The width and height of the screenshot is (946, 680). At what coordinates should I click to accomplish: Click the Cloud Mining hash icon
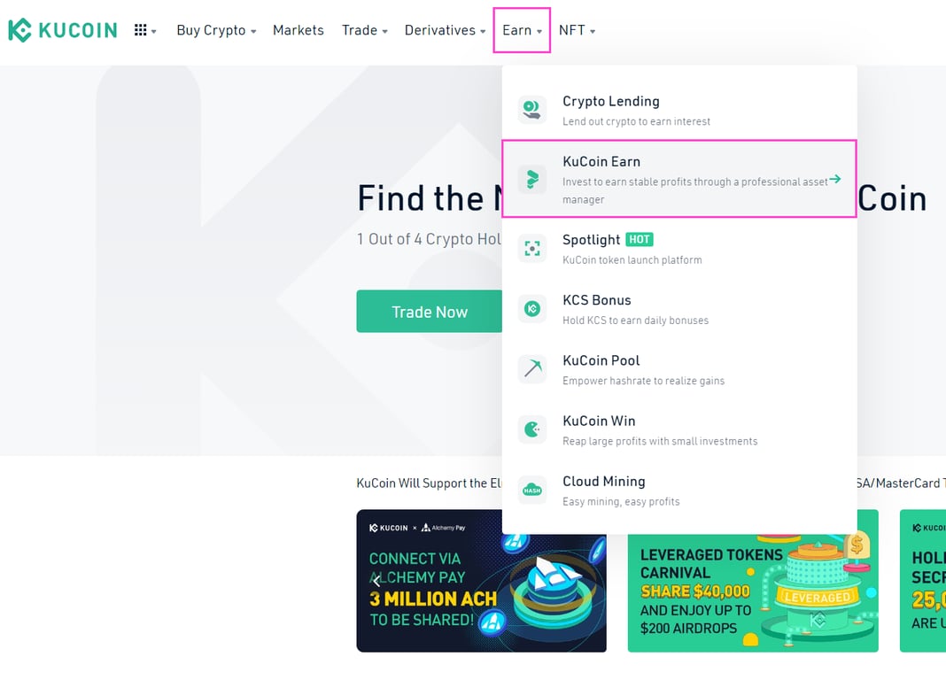[532, 490]
